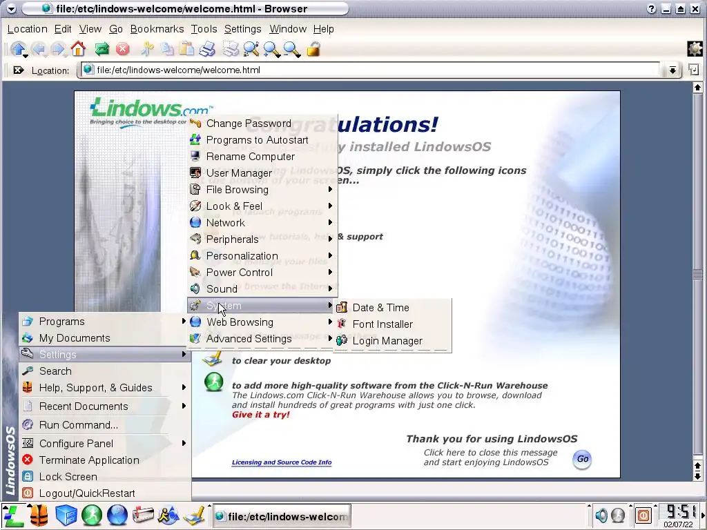Expand the Programs submenu in launch menu
This screenshot has width=707, height=530.
coord(105,322)
